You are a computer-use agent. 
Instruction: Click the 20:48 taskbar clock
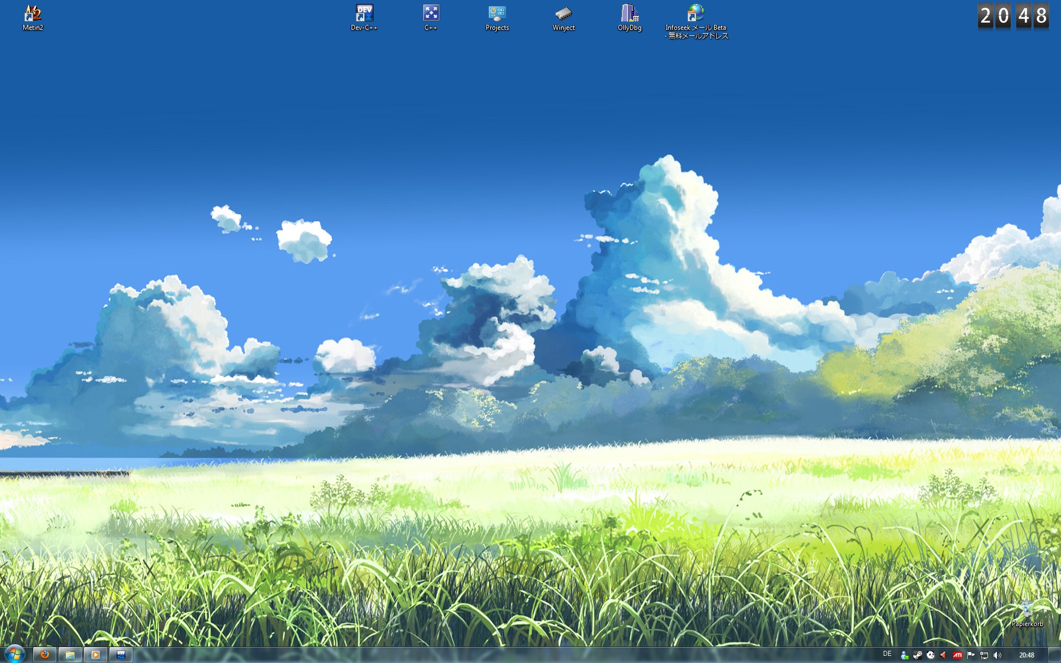pyautogui.click(x=1027, y=655)
